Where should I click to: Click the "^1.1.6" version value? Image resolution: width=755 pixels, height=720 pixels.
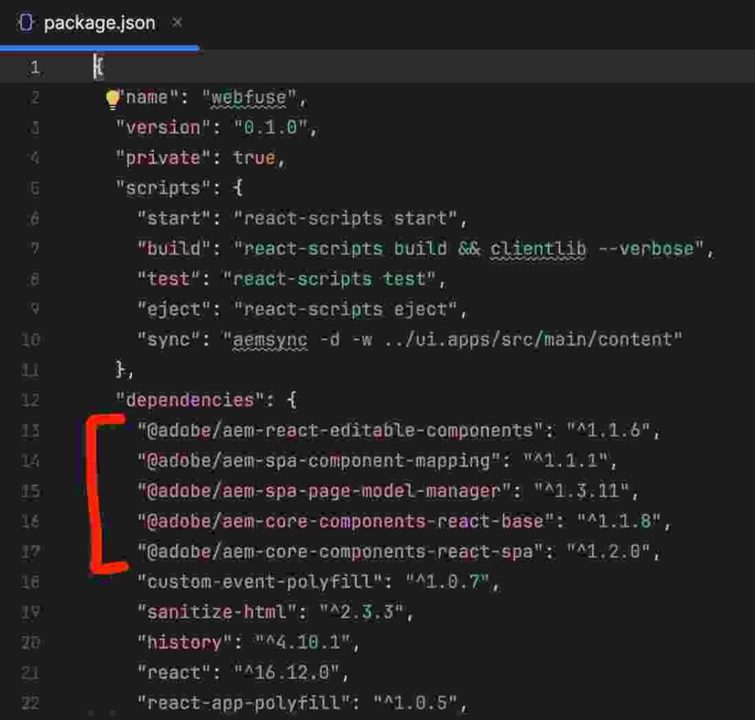(x=608, y=430)
